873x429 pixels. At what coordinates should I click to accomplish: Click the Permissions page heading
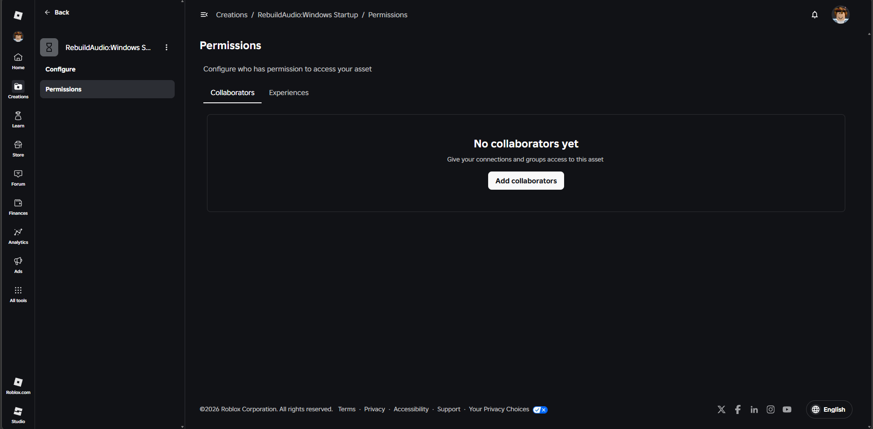[231, 45]
